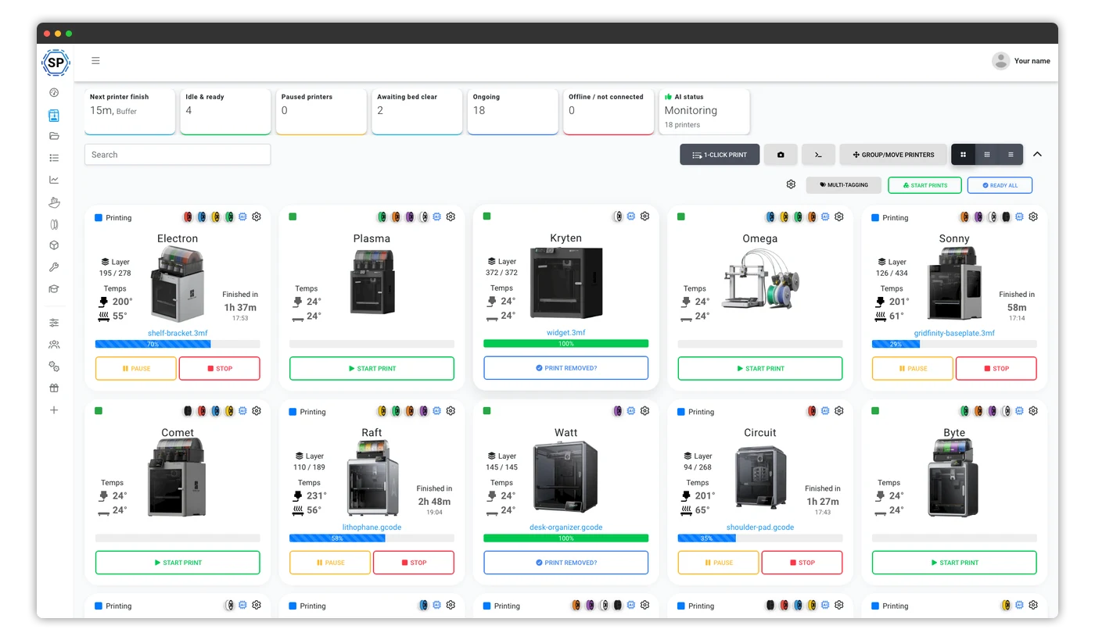
Task: Click AI chip icon on Kryten card
Action: (x=631, y=216)
